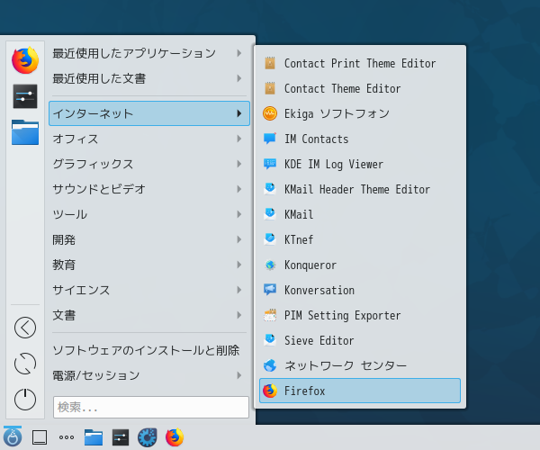Expand arrow for オフィス category
540x450 pixels.
239,139
